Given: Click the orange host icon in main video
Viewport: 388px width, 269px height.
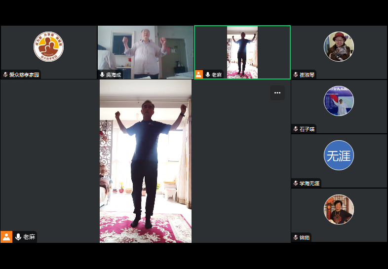Looking at the screenshot, I should [x=6, y=237].
